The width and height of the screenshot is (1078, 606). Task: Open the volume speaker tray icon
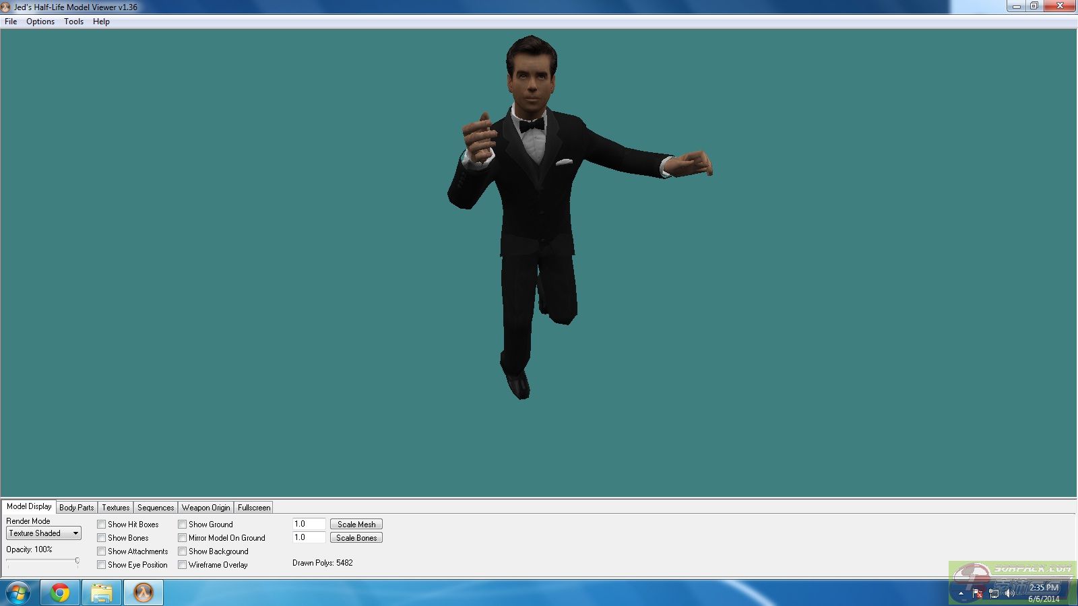point(1009,593)
